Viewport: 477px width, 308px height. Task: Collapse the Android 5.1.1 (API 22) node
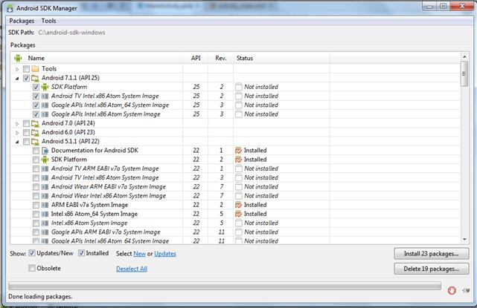[18, 142]
